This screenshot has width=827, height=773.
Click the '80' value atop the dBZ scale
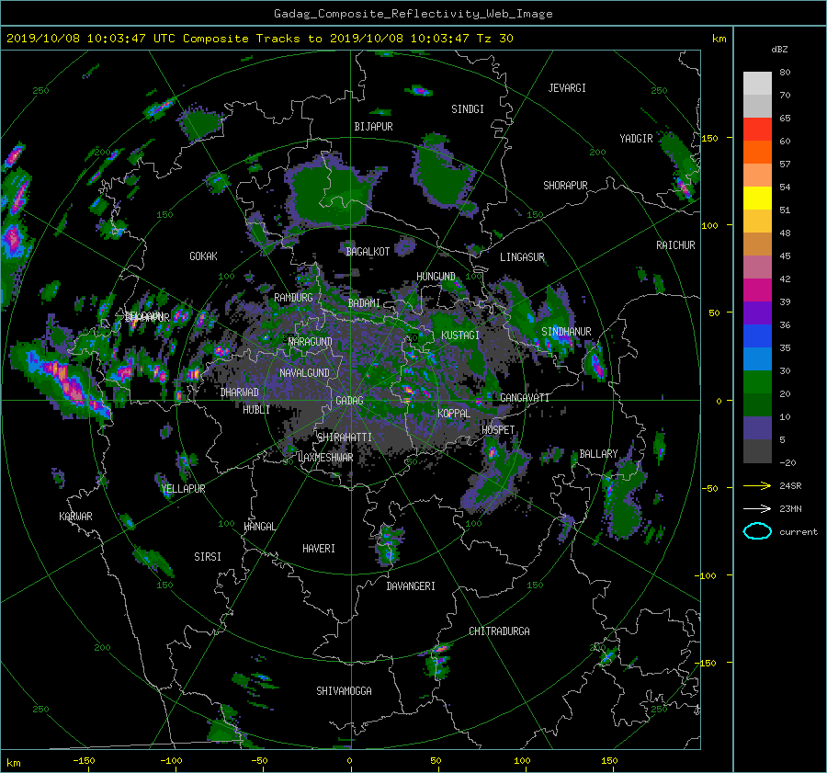785,73
